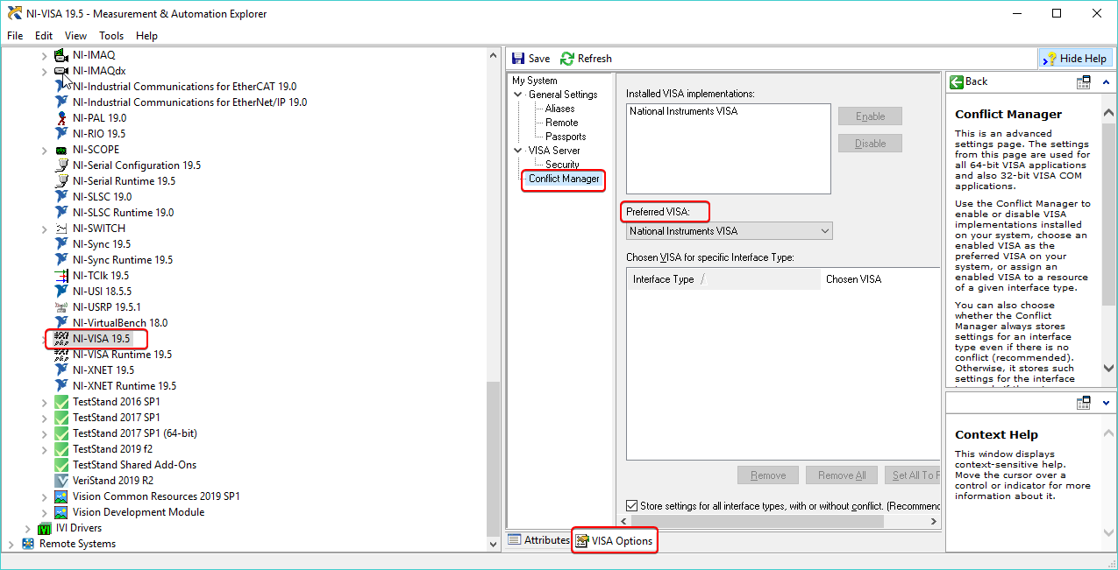Click the Hide Help question mark icon
This screenshot has width=1118, height=570.
1049,59
